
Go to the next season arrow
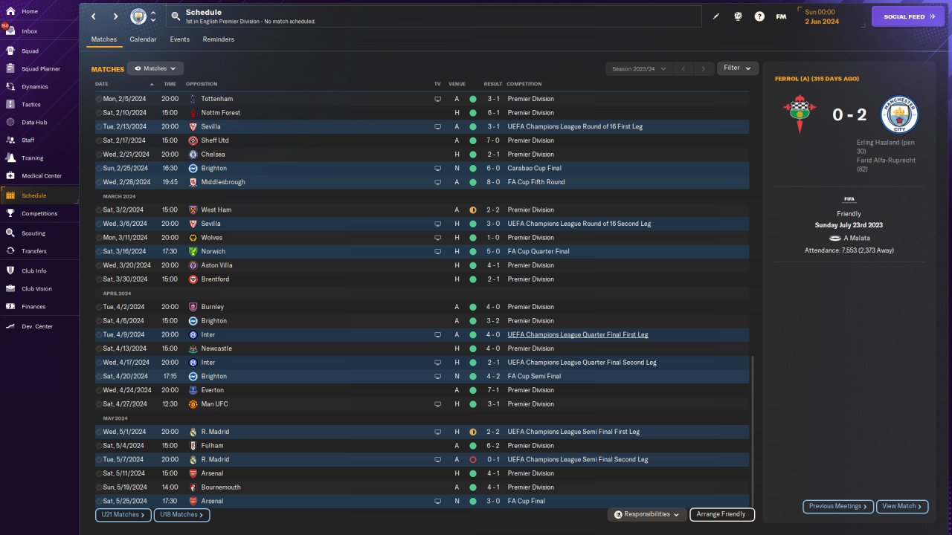[x=704, y=69]
